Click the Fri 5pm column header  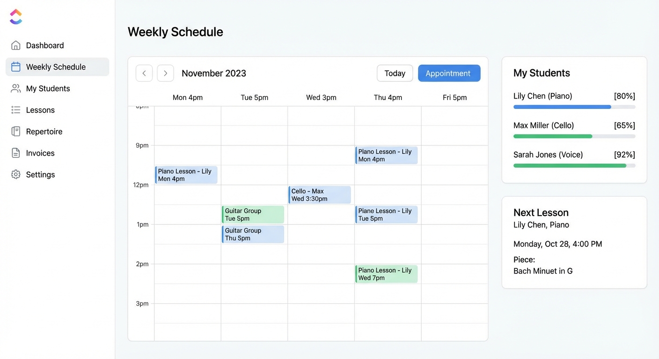(454, 98)
